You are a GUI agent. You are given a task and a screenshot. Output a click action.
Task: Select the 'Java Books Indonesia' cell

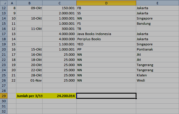(x=106, y=34)
